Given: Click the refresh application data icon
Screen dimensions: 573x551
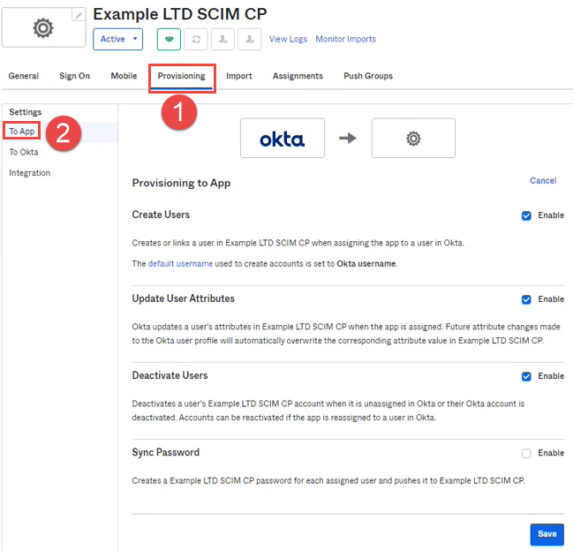Looking at the screenshot, I should (196, 40).
